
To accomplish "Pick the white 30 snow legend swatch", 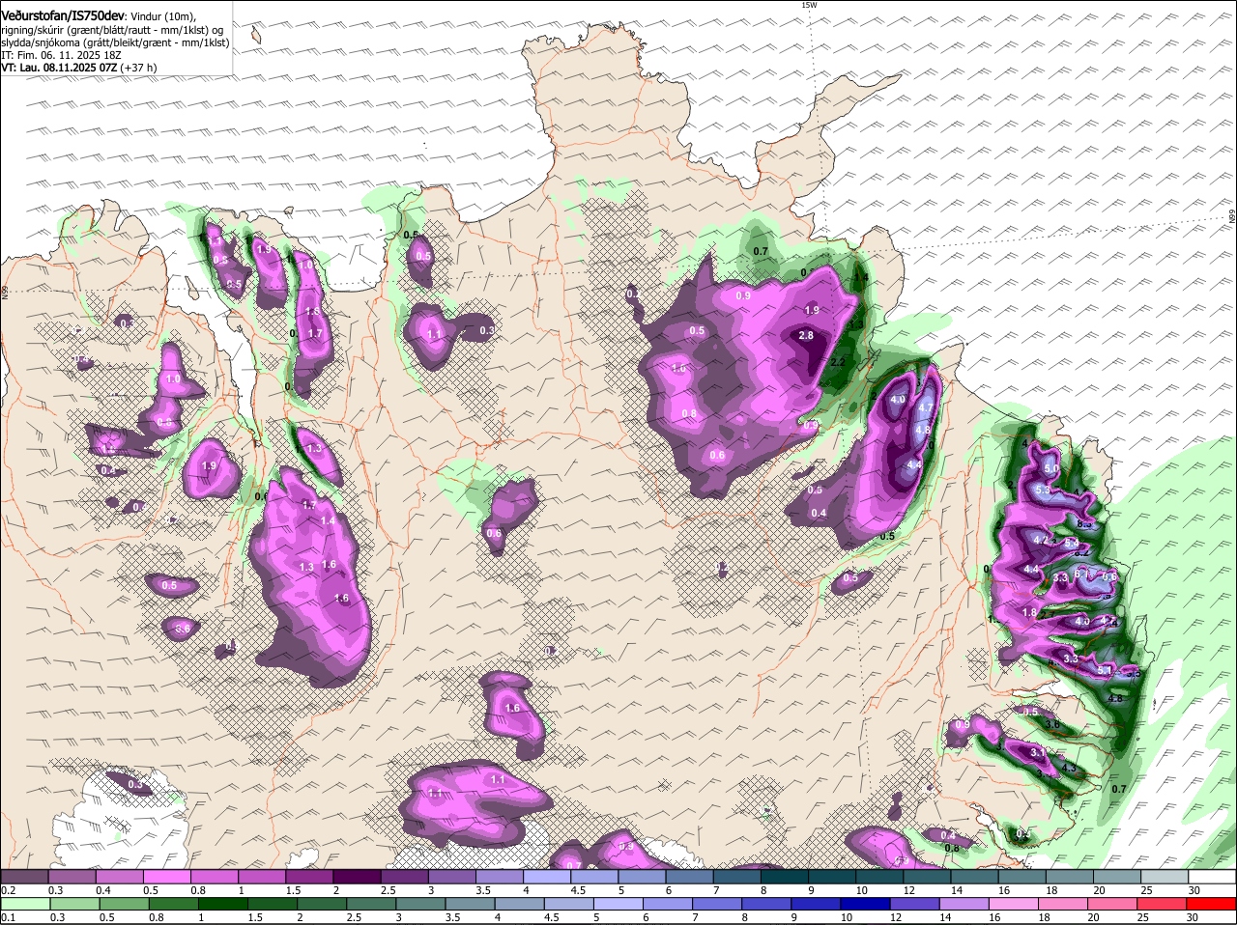I will point(1213,877).
